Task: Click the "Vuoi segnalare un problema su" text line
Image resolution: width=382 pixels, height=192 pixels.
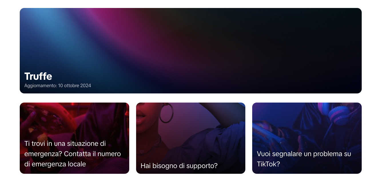Action: click(304, 154)
